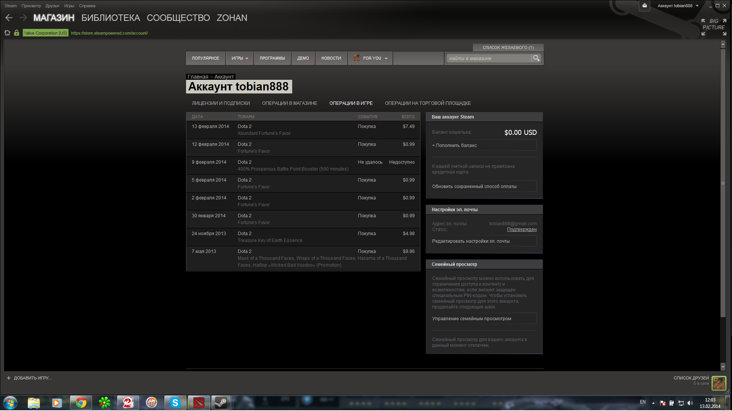Select ПРОГРАММЫ store tab

272,58
